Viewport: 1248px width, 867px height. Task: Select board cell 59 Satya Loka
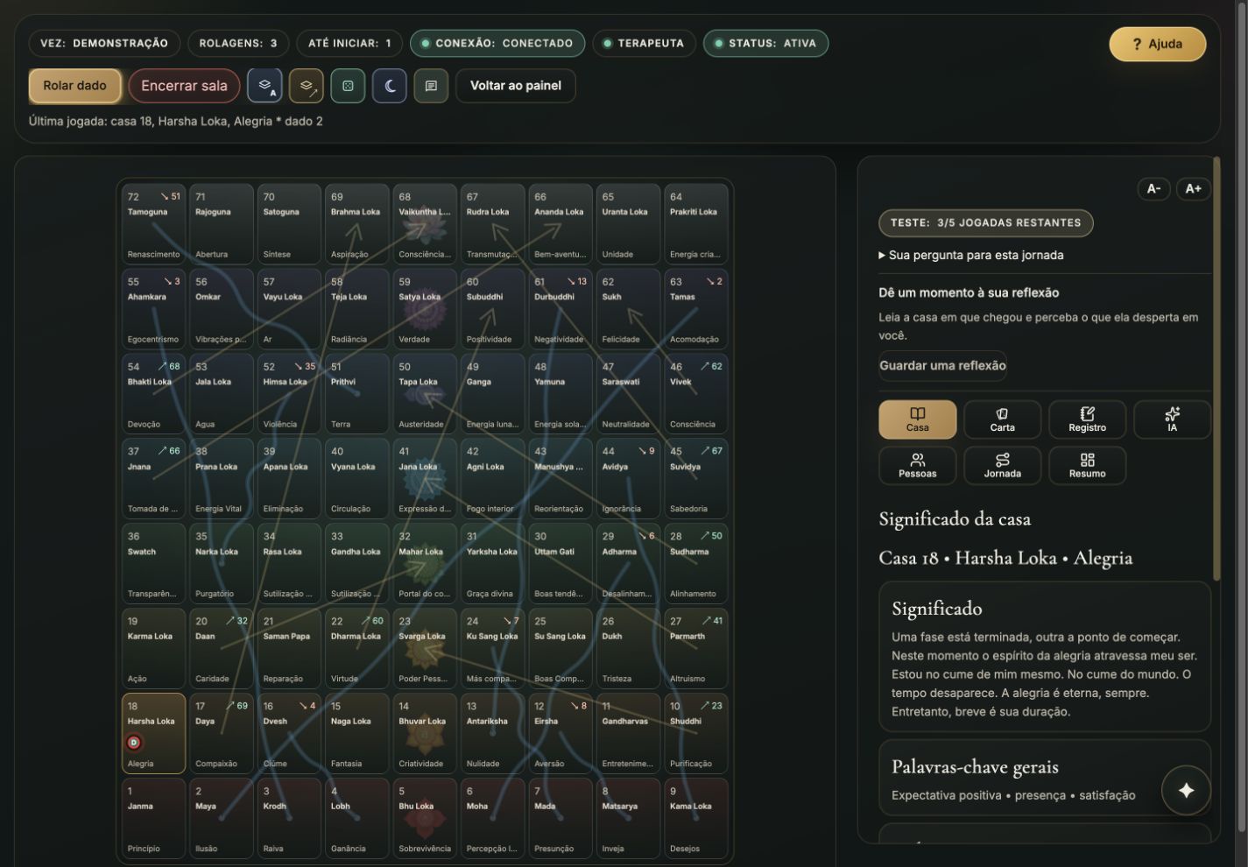(x=425, y=308)
